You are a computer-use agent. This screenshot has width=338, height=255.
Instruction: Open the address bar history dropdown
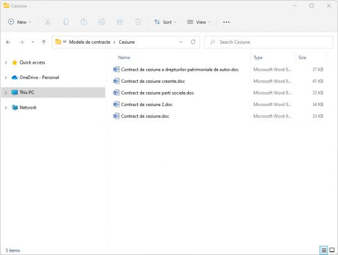pos(181,42)
